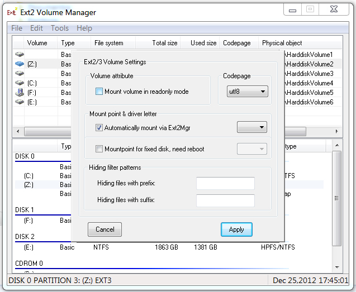Click DISK 0 heading in lower pane
The image size is (356, 292).
(x=25, y=156)
